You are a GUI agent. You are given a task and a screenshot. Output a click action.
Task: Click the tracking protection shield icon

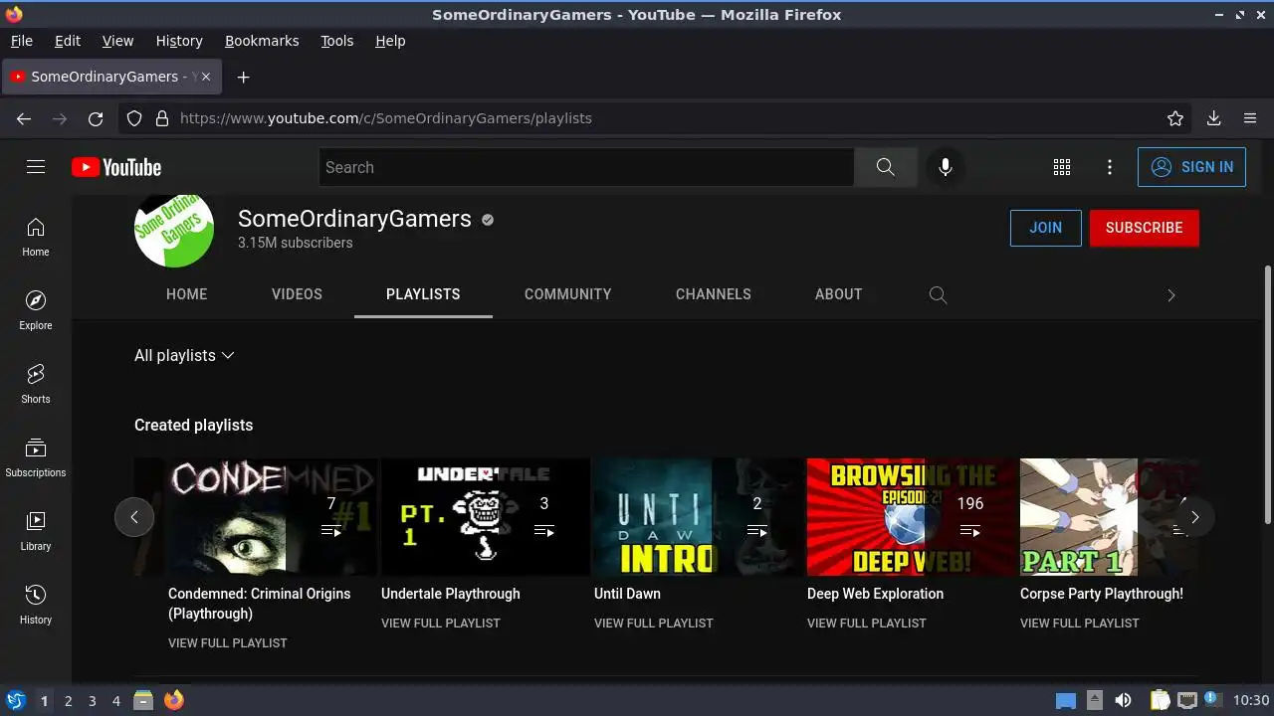(134, 118)
